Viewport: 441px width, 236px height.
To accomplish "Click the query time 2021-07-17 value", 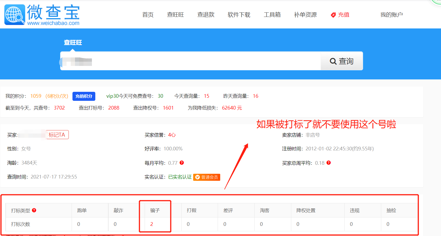I will tap(54, 177).
